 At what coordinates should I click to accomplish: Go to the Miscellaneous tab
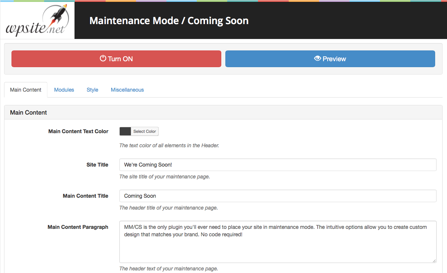(x=128, y=90)
